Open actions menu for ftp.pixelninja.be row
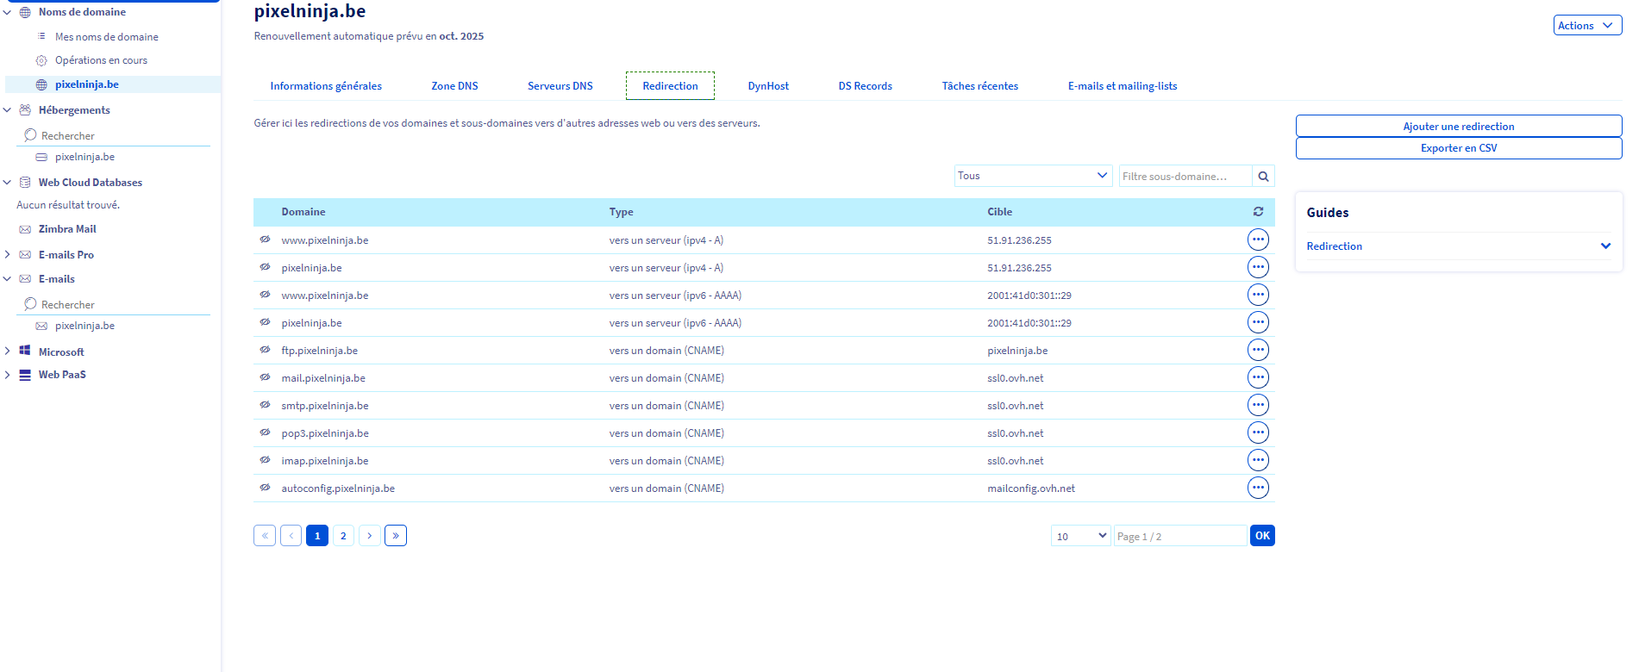Screen dimensions: 1645x672 1258,351
